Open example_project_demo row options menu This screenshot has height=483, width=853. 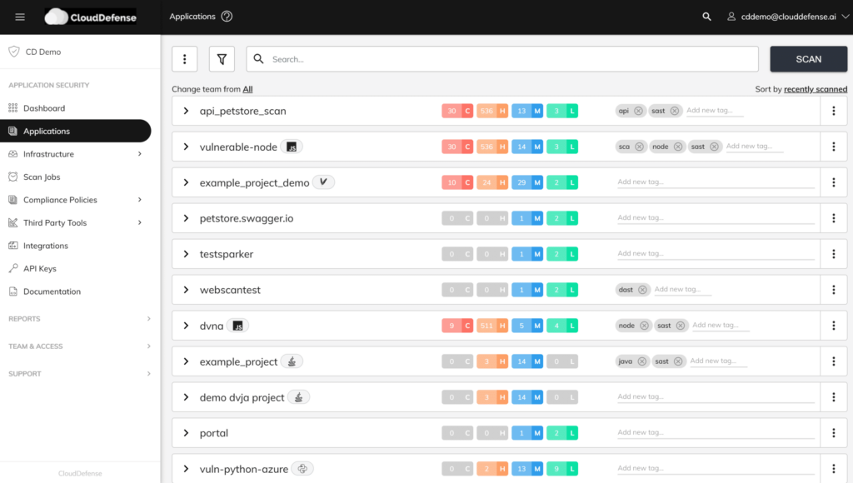[833, 182]
